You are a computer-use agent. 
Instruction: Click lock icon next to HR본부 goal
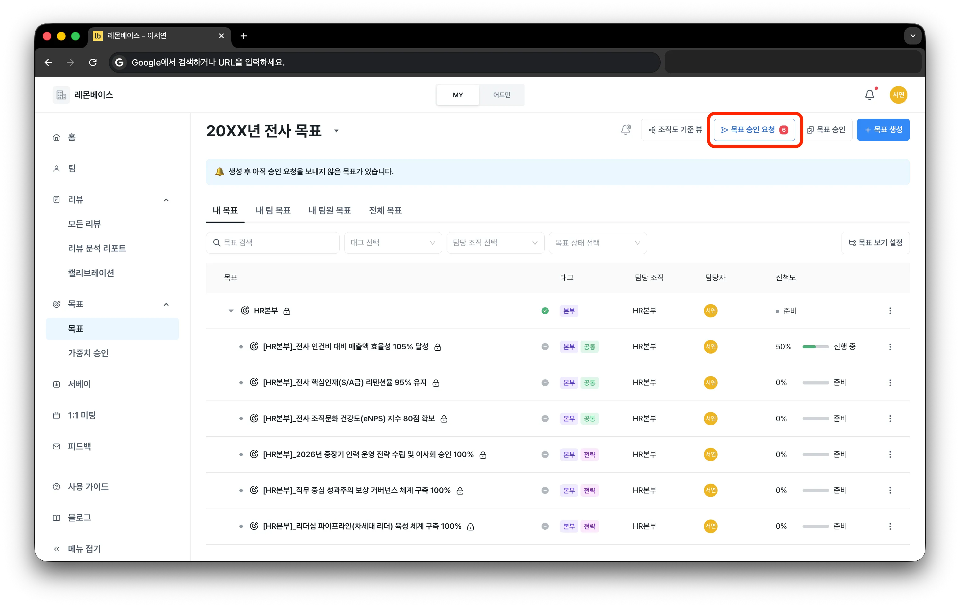click(x=287, y=311)
